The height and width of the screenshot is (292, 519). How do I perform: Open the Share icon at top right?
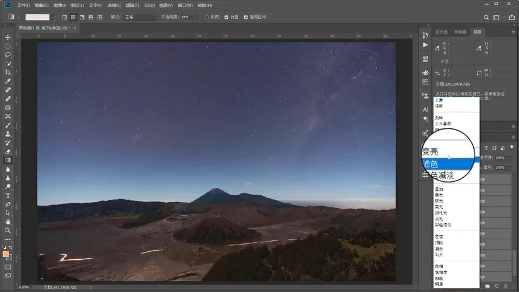click(512, 17)
